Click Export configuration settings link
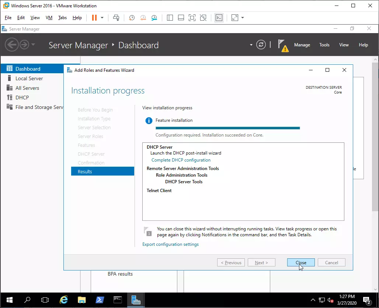 [170, 244]
